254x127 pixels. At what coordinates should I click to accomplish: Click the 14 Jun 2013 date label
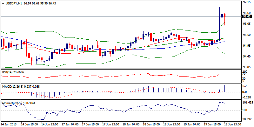click(x=8, y=124)
